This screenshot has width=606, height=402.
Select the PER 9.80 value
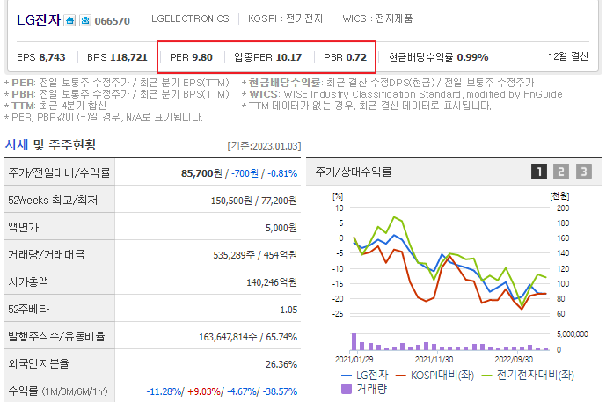(191, 57)
